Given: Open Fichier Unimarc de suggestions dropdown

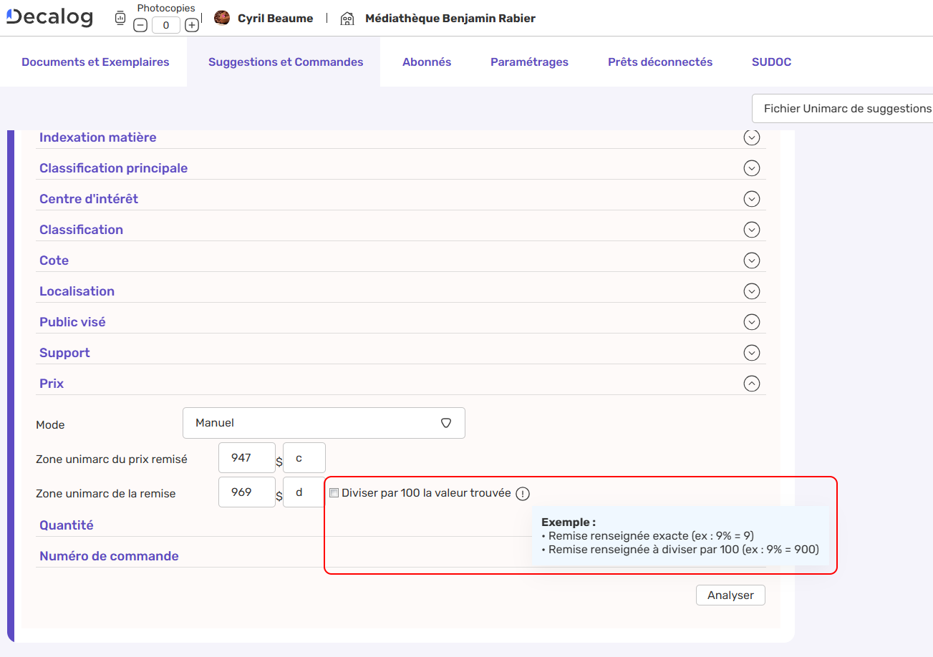Looking at the screenshot, I should pos(843,109).
